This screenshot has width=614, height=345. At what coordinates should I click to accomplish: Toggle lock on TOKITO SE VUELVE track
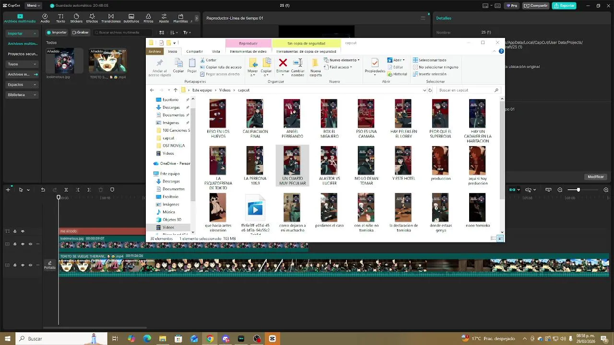click(x=15, y=265)
